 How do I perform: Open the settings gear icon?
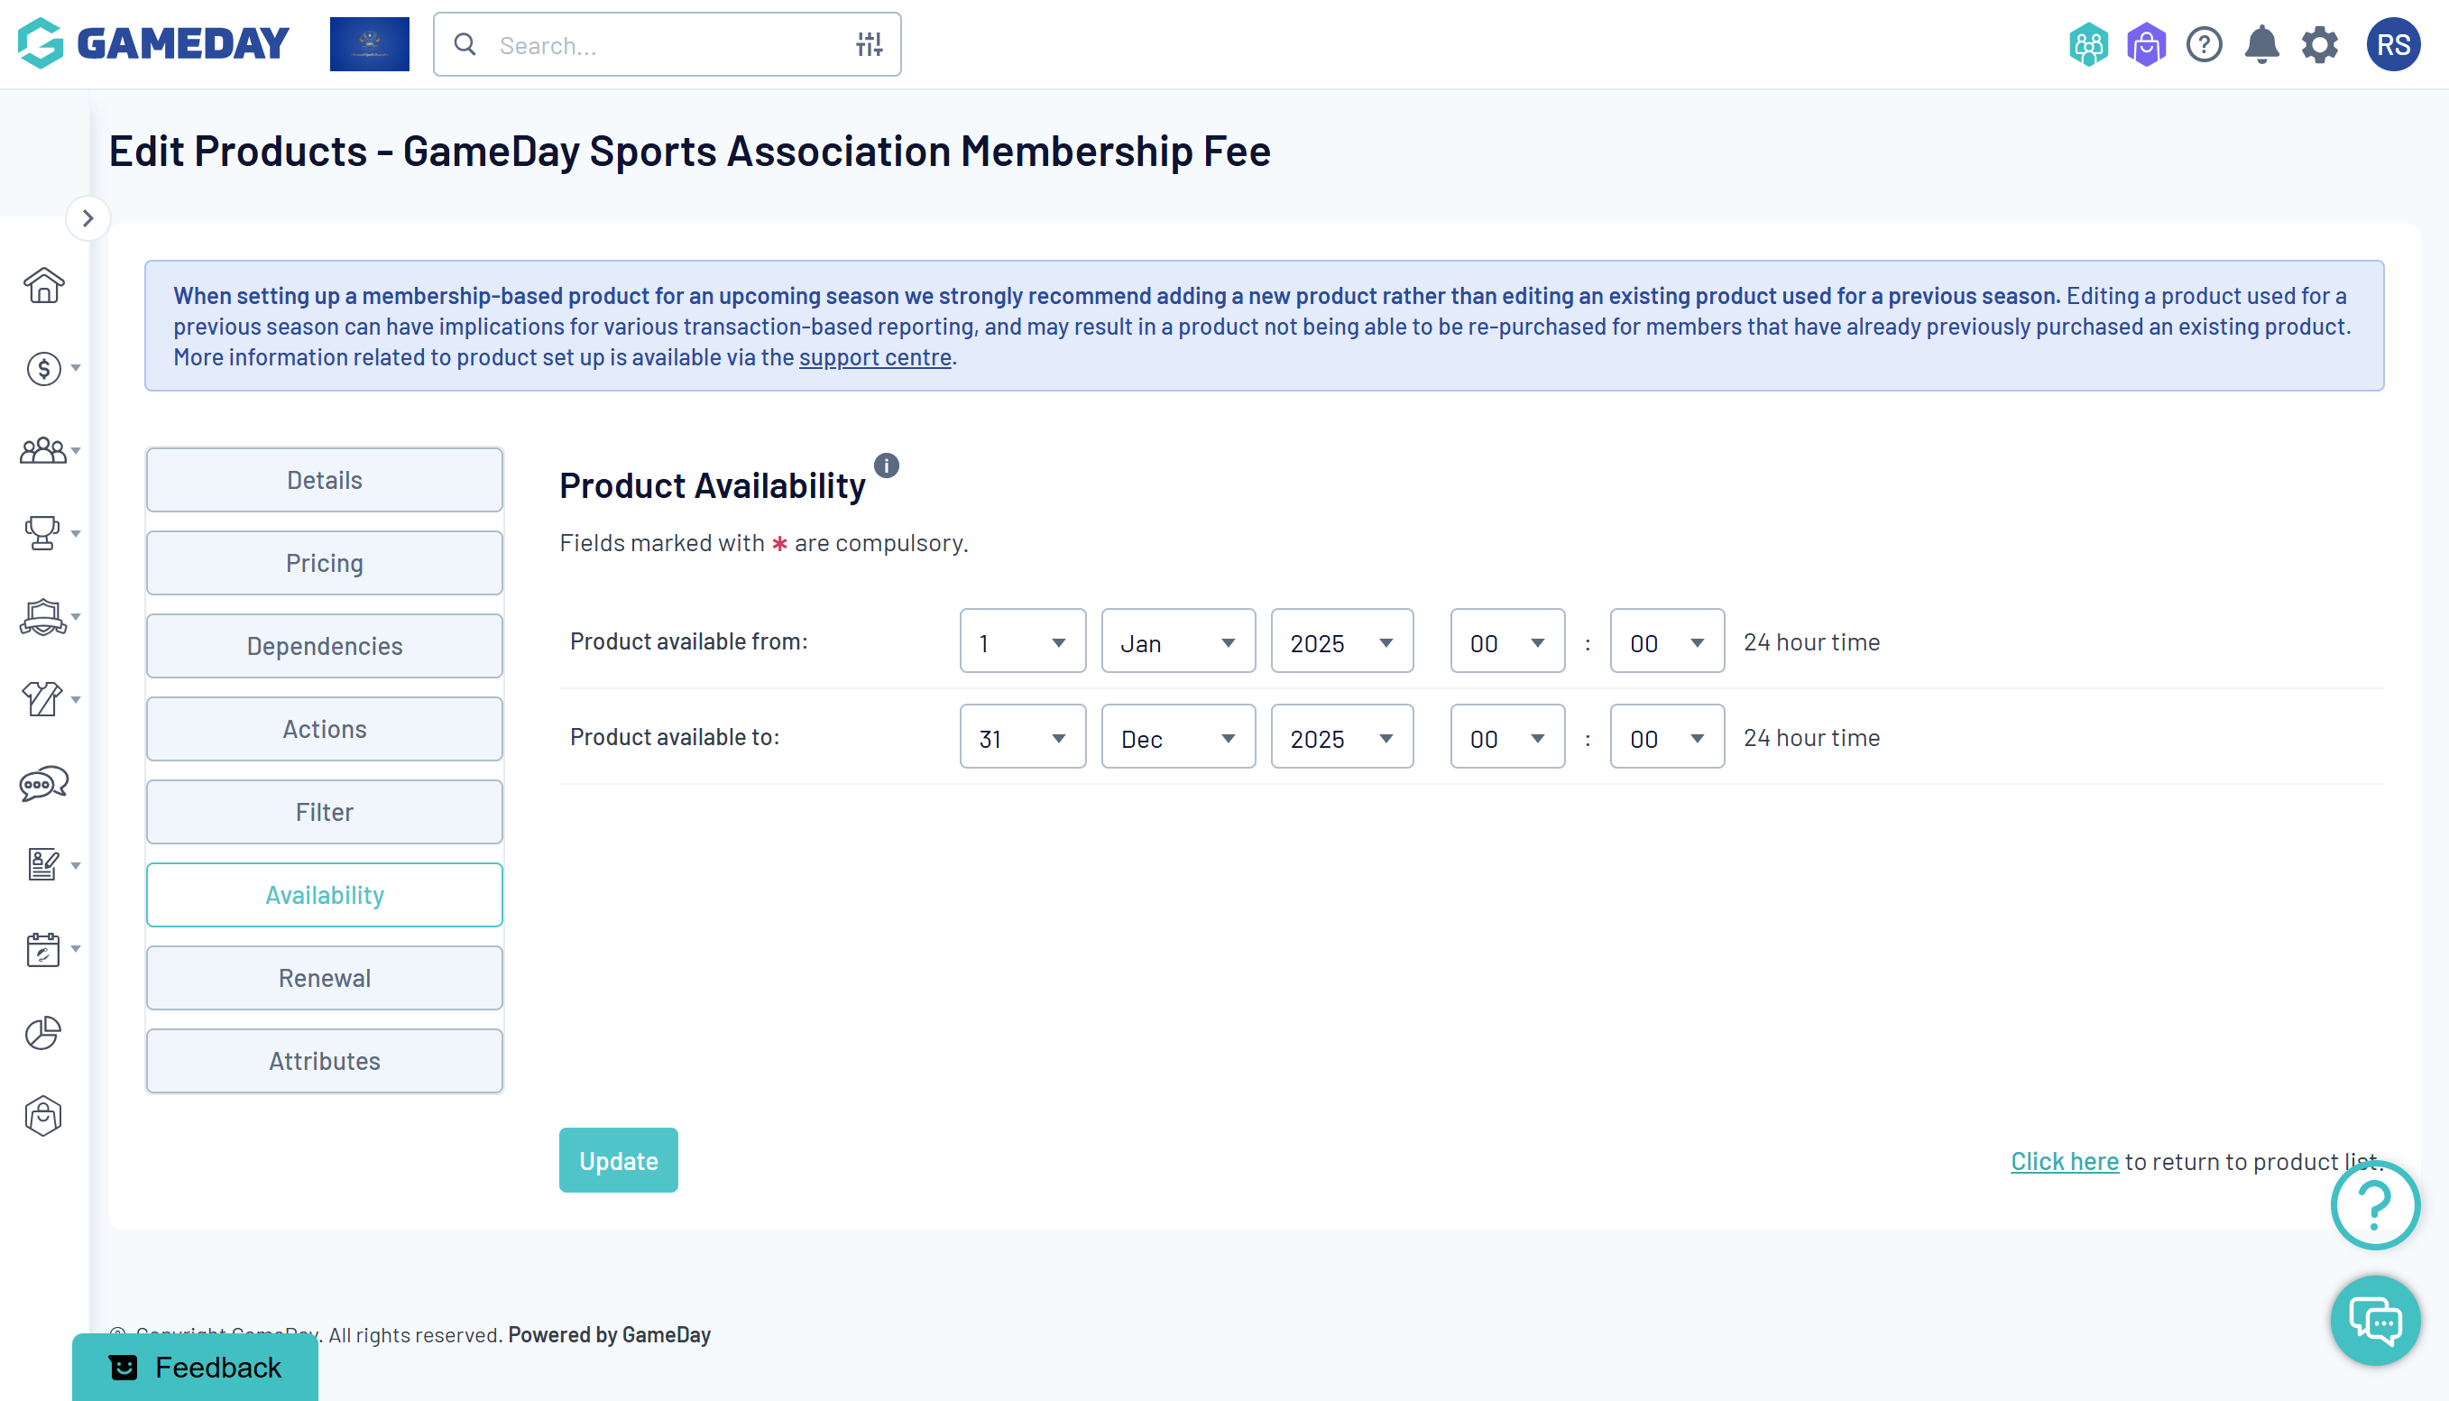point(2319,44)
